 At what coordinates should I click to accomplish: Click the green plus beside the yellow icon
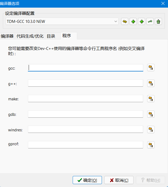pyautogui.click(x=133, y=22)
